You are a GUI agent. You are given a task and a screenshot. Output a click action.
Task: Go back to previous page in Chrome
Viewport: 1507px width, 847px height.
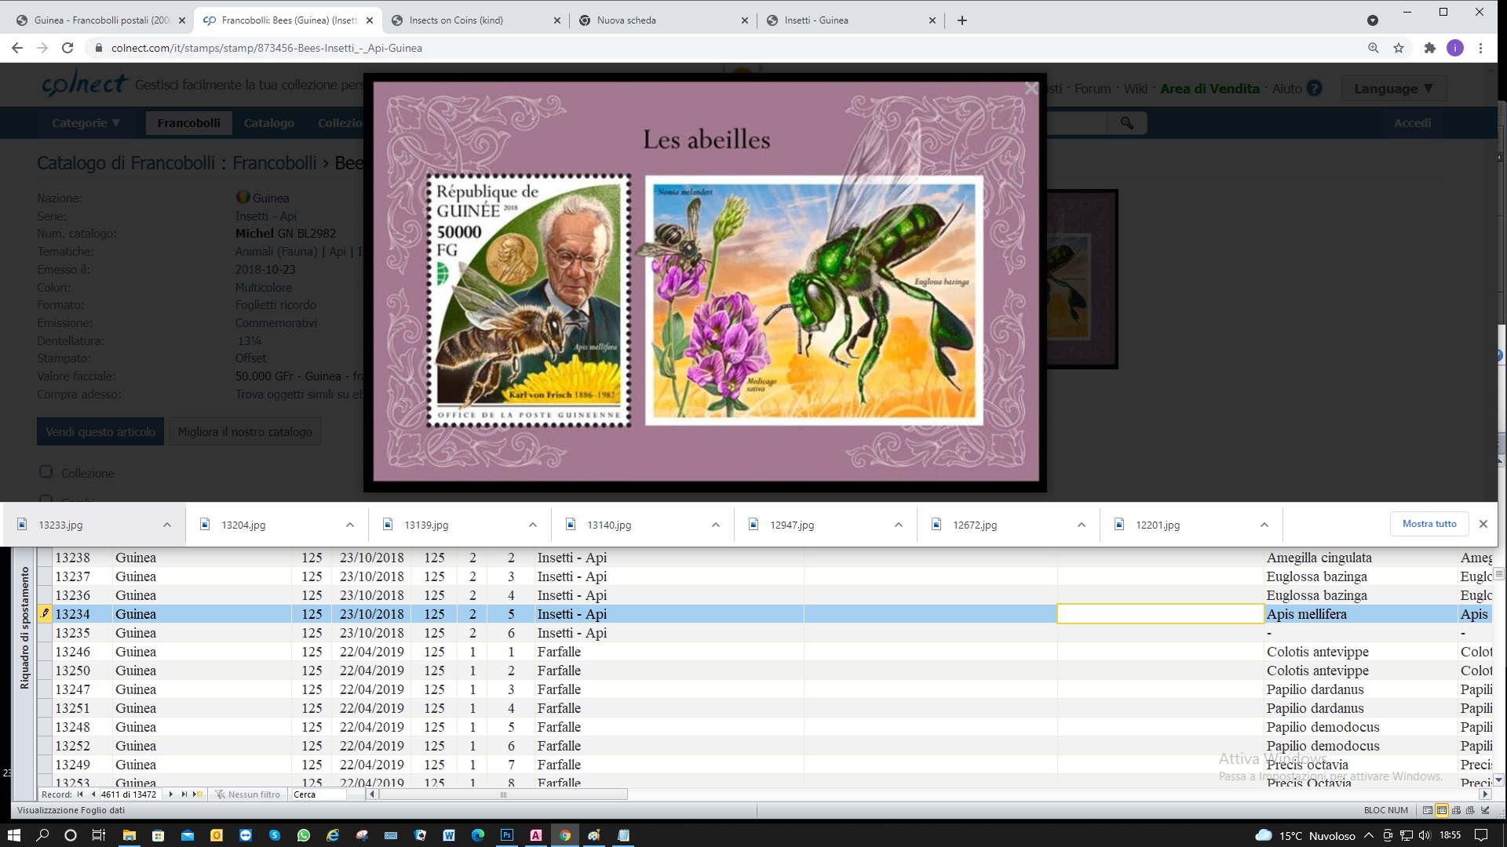17,48
